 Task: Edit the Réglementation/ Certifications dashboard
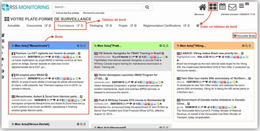185,26
